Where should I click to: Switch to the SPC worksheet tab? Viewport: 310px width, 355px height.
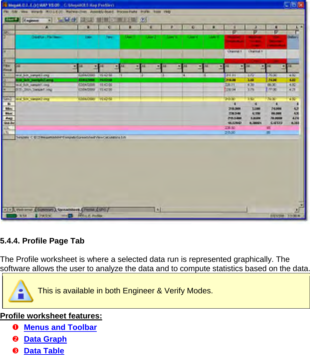(x=102, y=210)
